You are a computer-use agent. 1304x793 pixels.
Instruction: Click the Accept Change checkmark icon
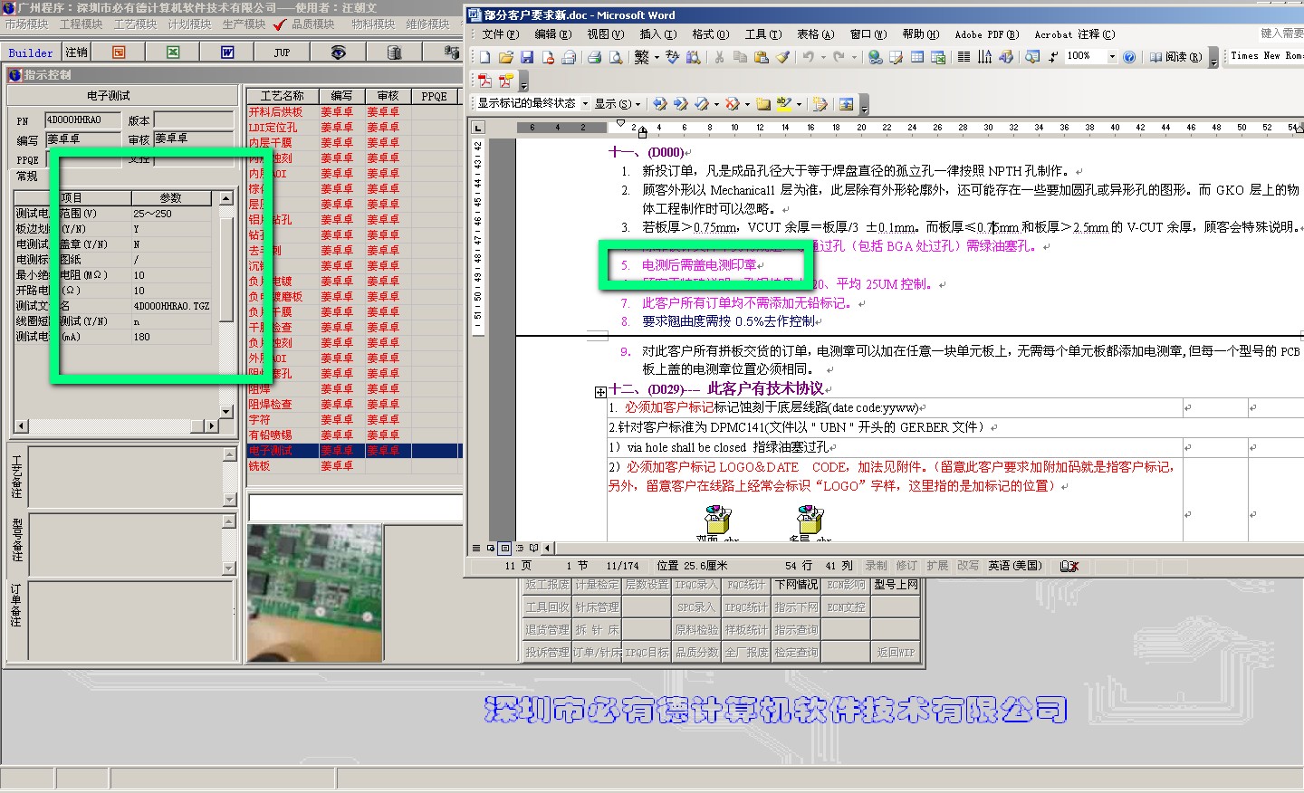pyautogui.click(x=701, y=103)
